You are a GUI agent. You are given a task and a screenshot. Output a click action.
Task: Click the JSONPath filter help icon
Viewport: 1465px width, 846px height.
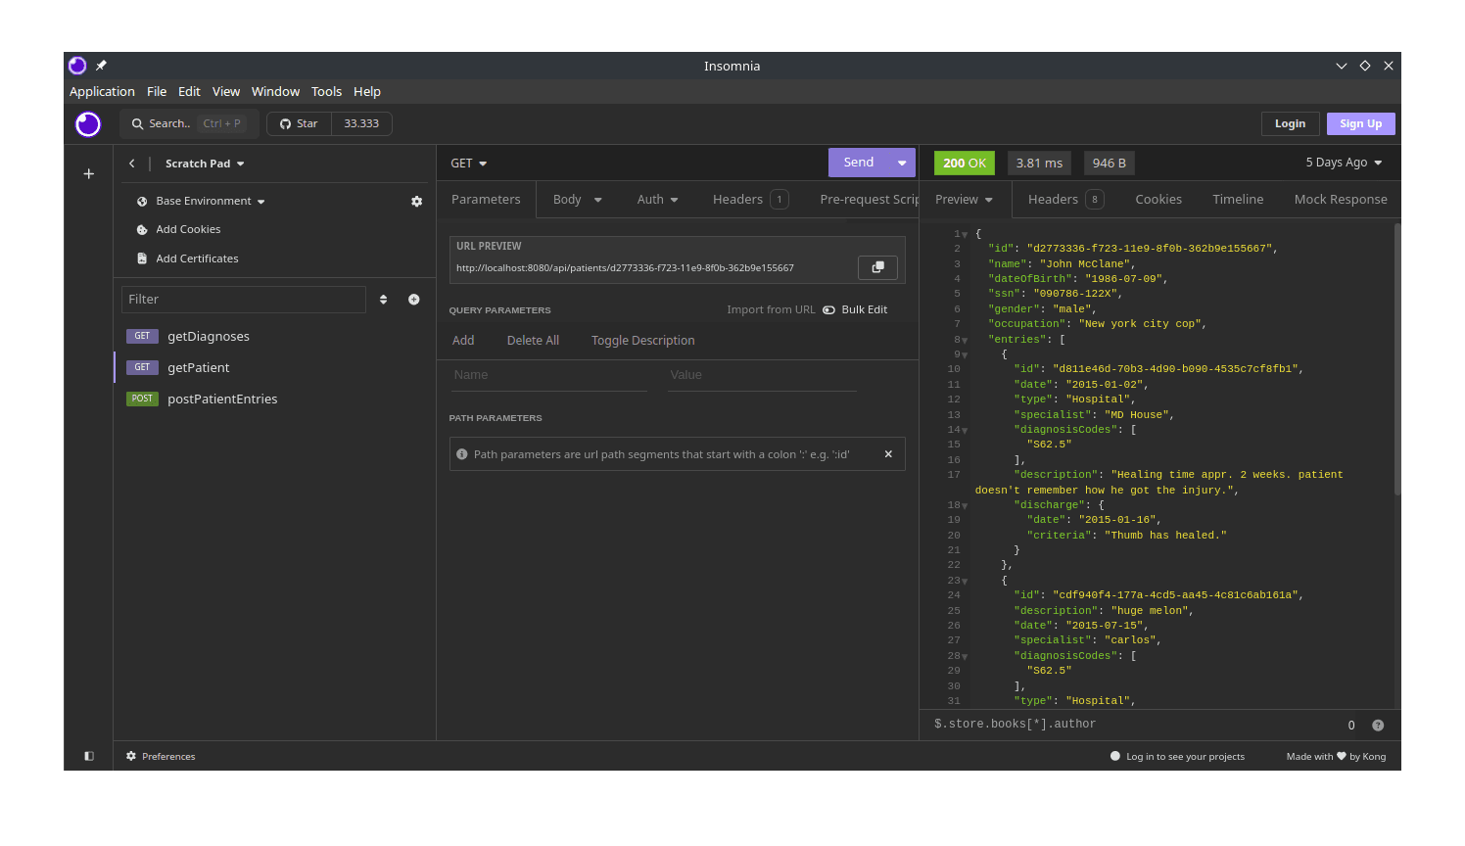click(1378, 726)
